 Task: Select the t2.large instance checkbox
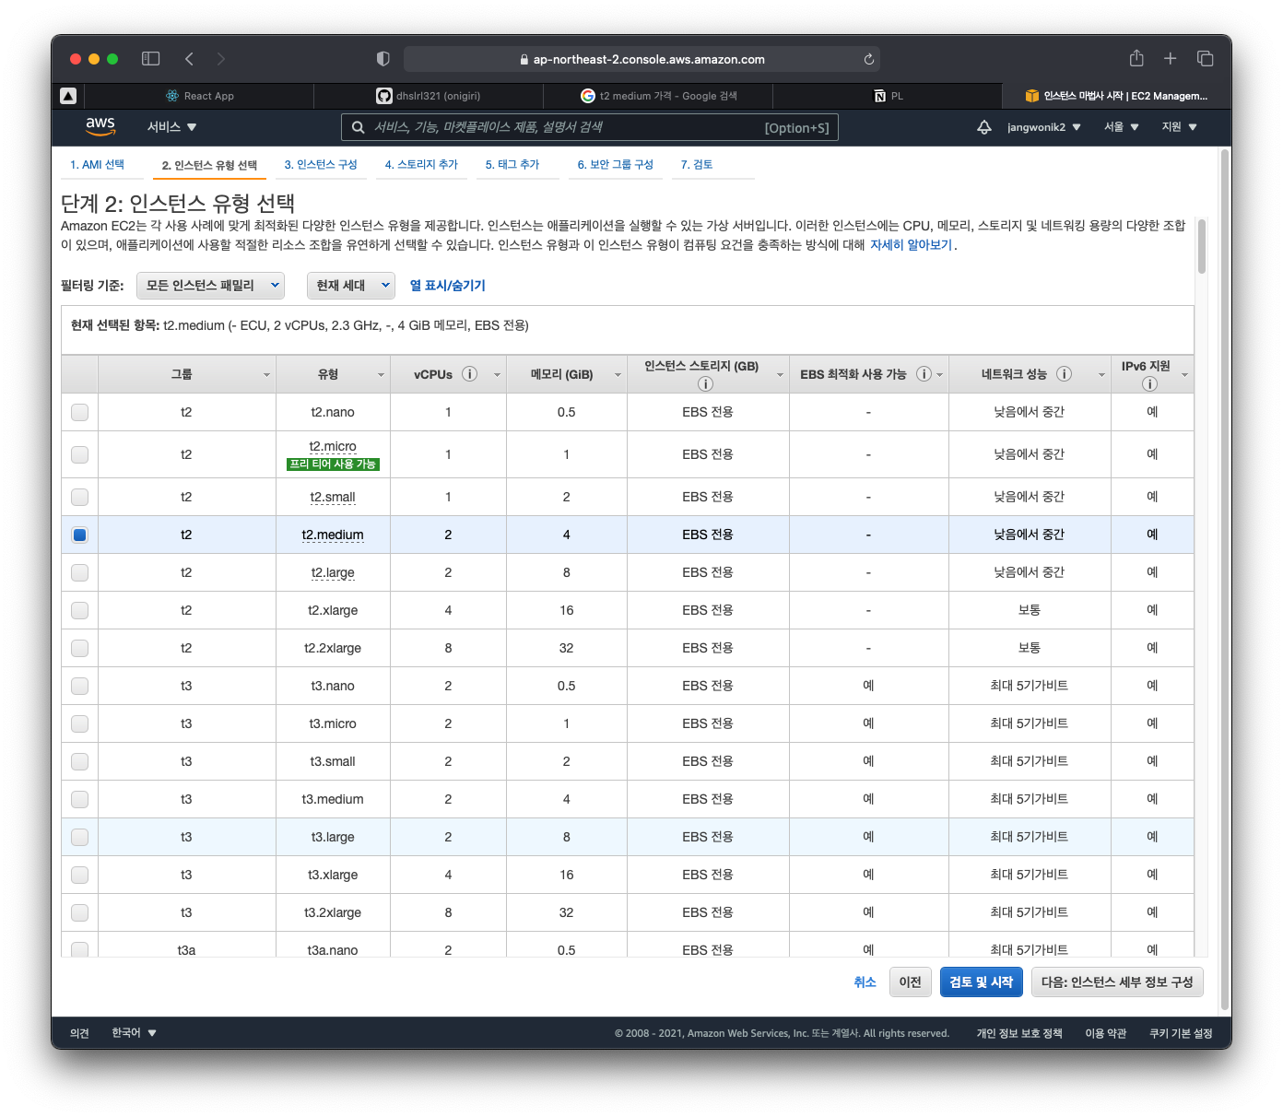click(80, 572)
